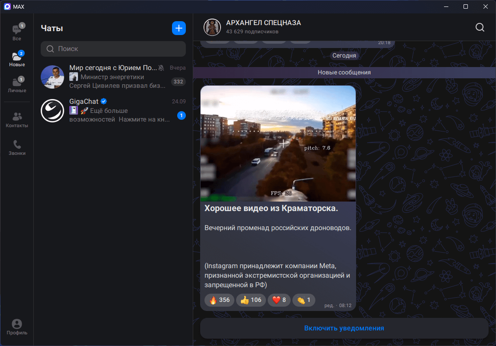This screenshot has width=496, height=346.
Task: Click Включить уведомления button
Action: click(344, 328)
